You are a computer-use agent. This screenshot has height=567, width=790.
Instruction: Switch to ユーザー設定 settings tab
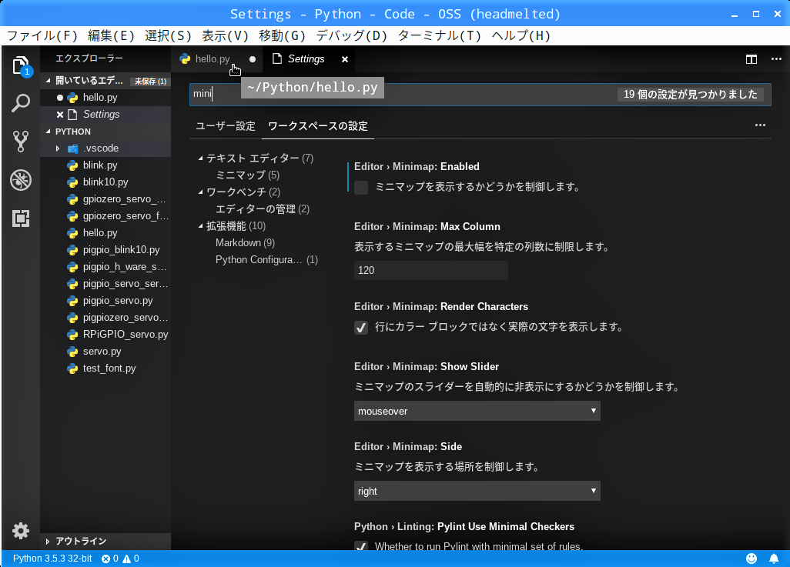(x=225, y=126)
